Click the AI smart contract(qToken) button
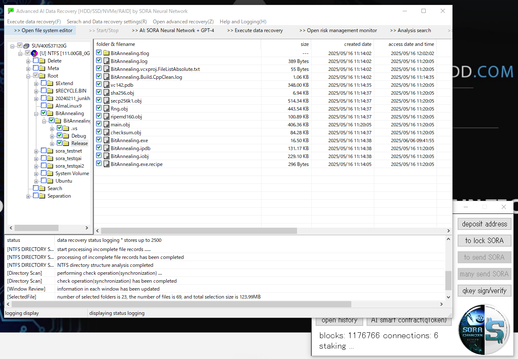Image resolution: width=518 pixels, height=359 pixels. tap(409, 320)
